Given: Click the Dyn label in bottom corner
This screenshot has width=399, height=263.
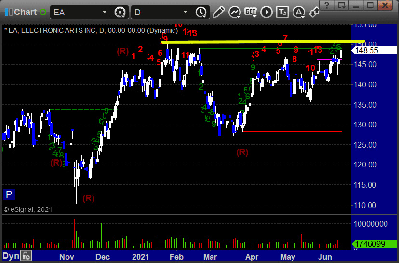Looking at the screenshot, I should click(x=11, y=256).
